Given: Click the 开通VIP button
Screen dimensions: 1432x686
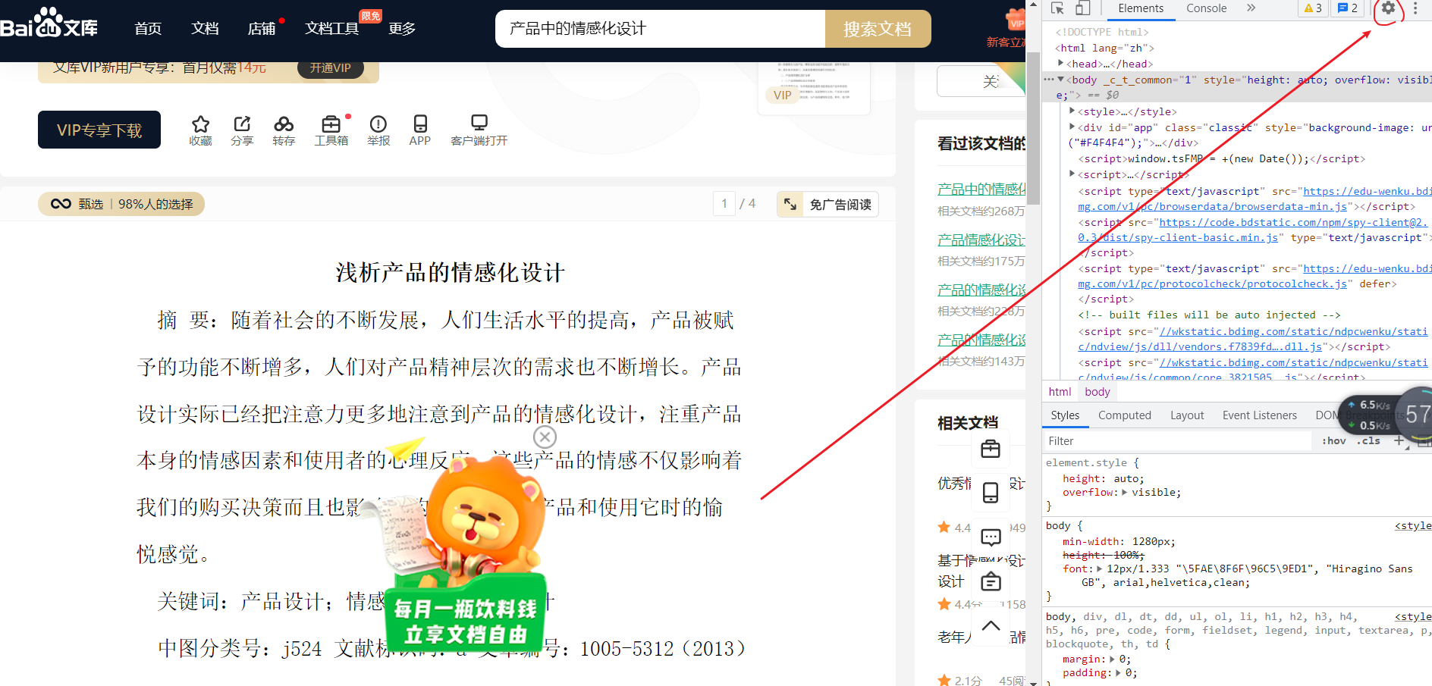Looking at the screenshot, I should click(331, 67).
